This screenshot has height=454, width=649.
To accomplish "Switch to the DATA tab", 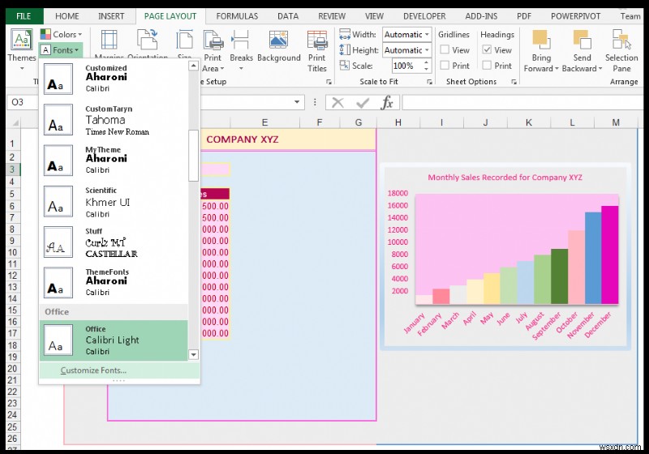I will pyautogui.click(x=288, y=16).
